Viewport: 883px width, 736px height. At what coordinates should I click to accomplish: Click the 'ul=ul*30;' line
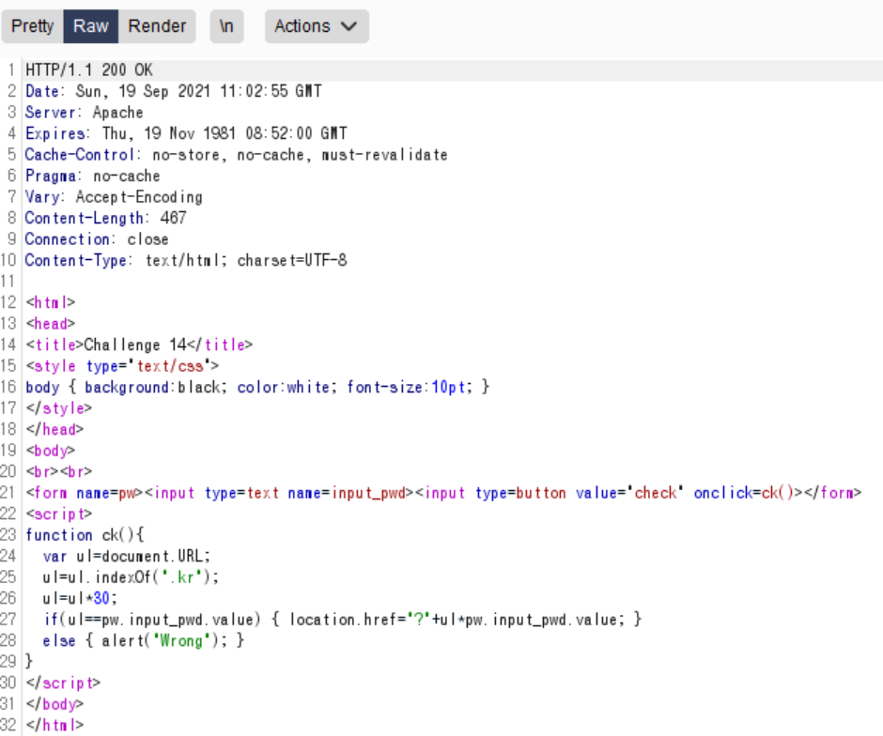[x=80, y=598]
